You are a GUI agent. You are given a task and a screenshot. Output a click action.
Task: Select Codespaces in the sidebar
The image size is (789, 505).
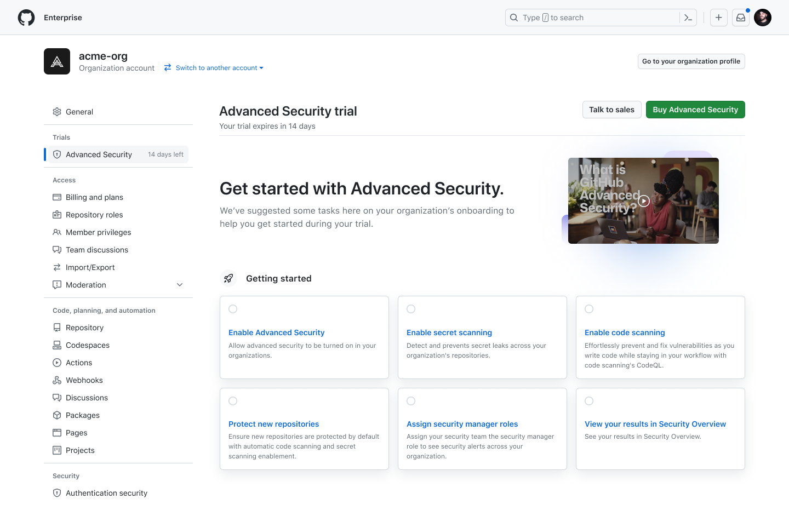click(x=88, y=345)
